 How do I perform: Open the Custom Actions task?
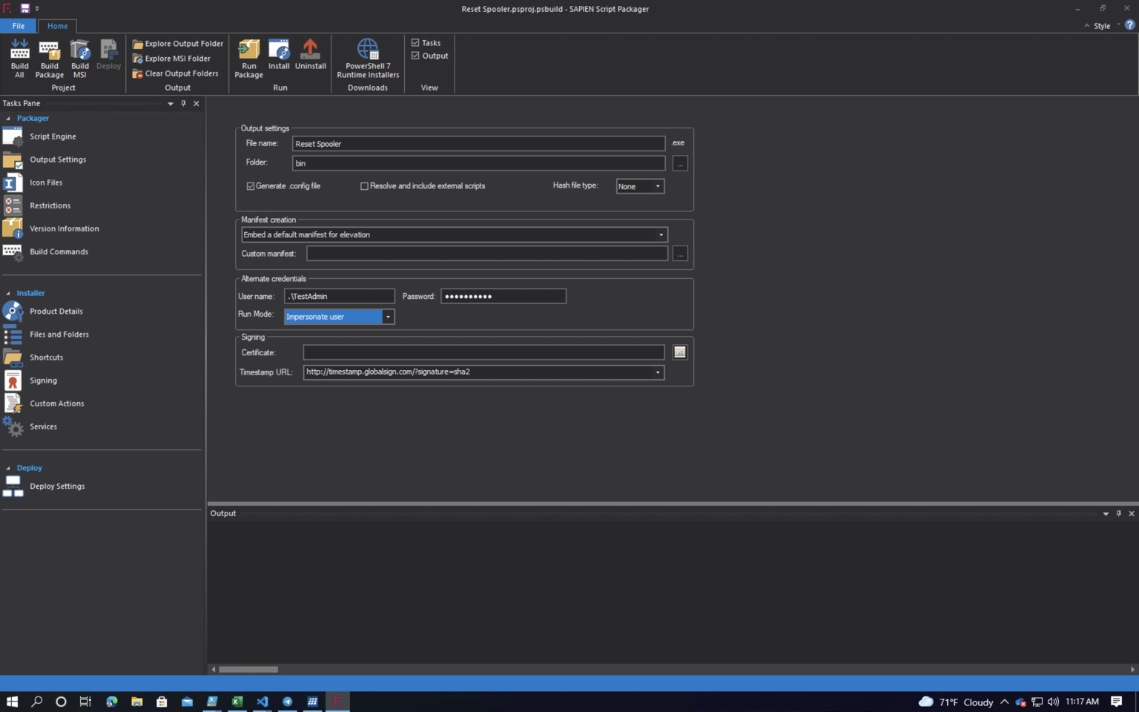pyautogui.click(x=56, y=403)
